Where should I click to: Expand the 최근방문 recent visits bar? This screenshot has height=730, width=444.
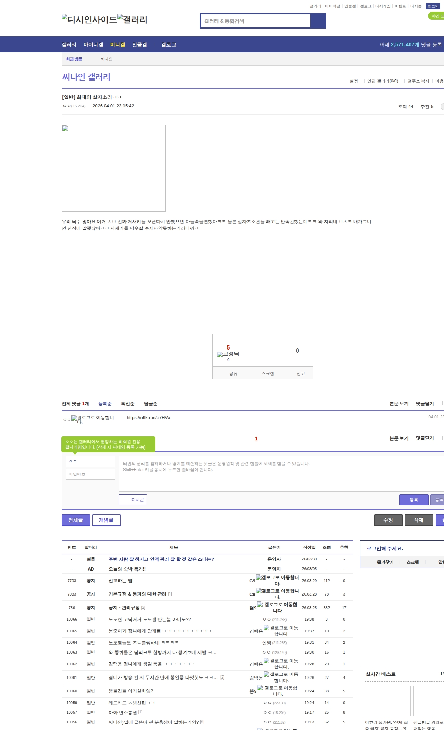[x=74, y=59]
